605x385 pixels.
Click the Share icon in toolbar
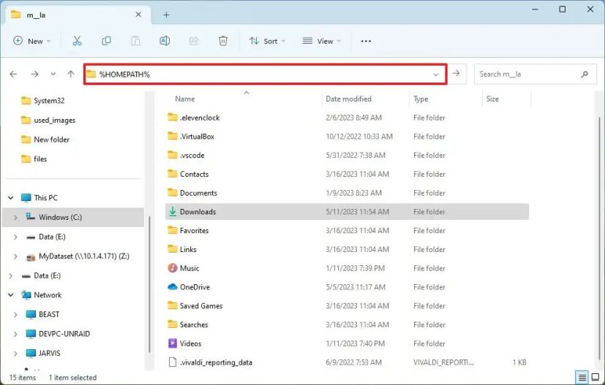pos(194,41)
